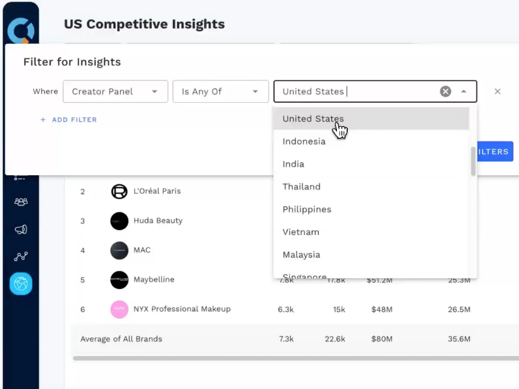The height and width of the screenshot is (389, 519).
Task: Open the megaphone campaigns icon
Action: (x=21, y=229)
